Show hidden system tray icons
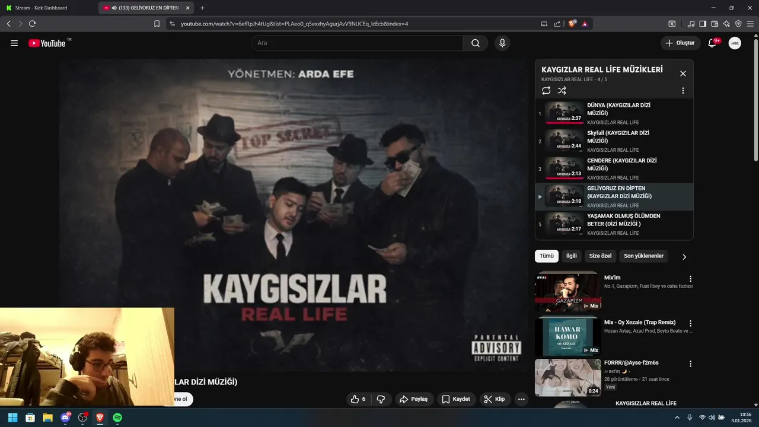Image resolution: width=759 pixels, height=427 pixels. (677, 418)
